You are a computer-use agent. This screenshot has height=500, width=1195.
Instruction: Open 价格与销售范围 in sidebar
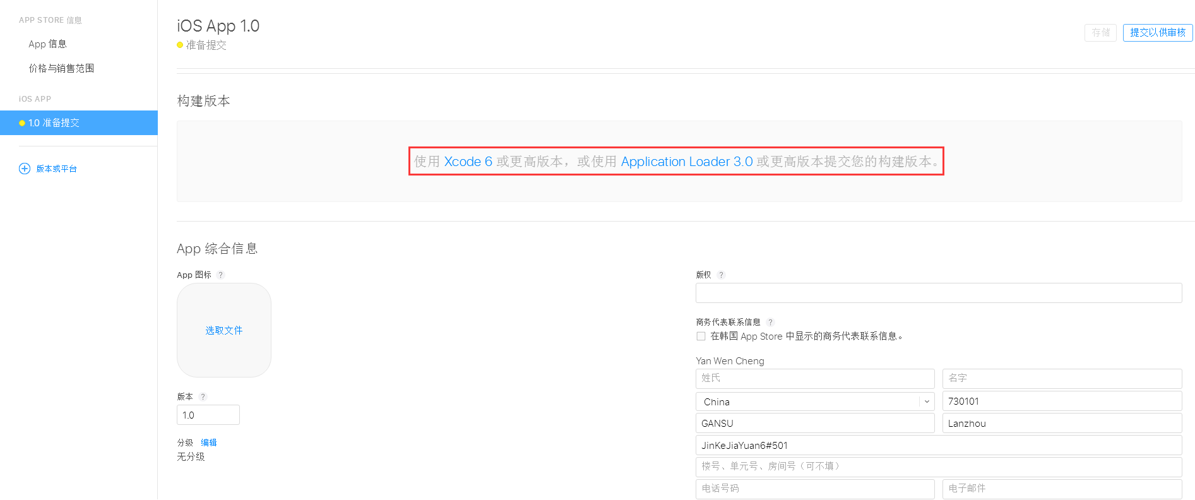pyautogui.click(x=61, y=68)
